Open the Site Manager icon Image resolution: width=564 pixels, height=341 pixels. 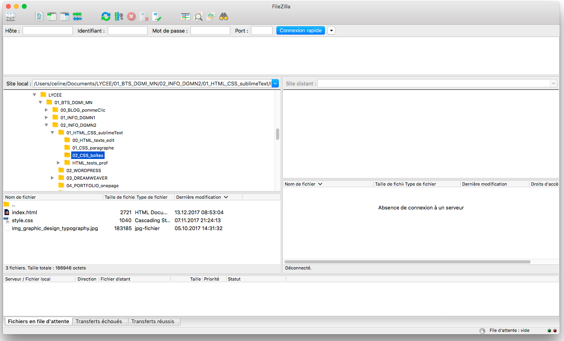[10, 16]
